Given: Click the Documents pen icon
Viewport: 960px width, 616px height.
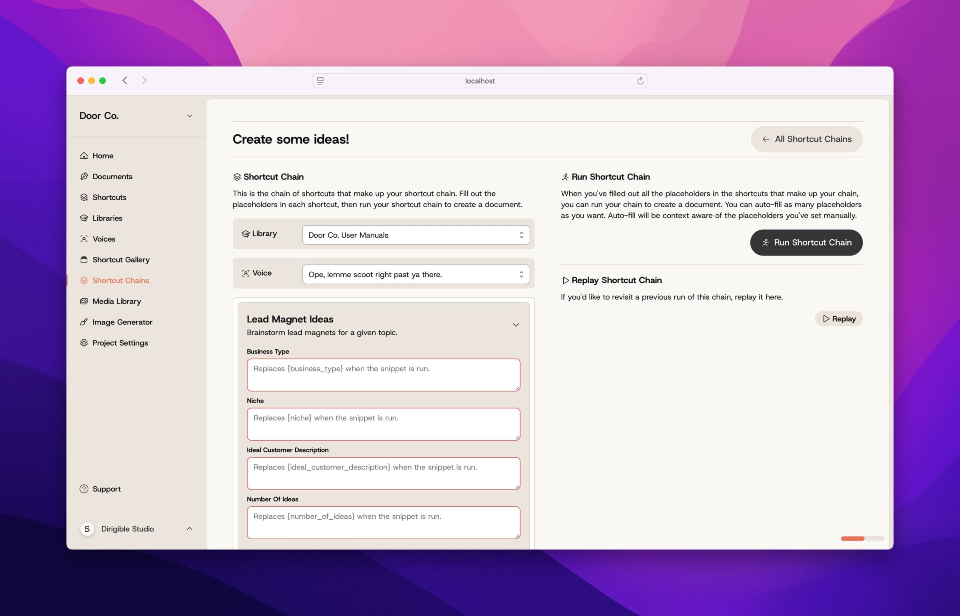Looking at the screenshot, I should (84, 176).
